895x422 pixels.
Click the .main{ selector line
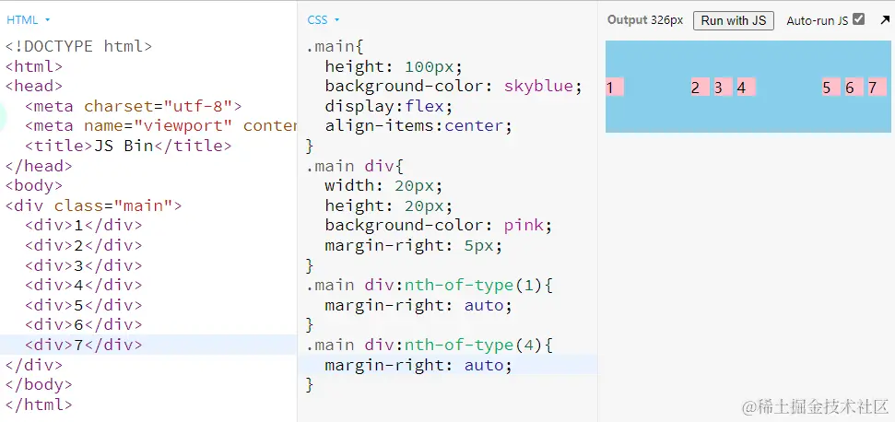point(336,46)
